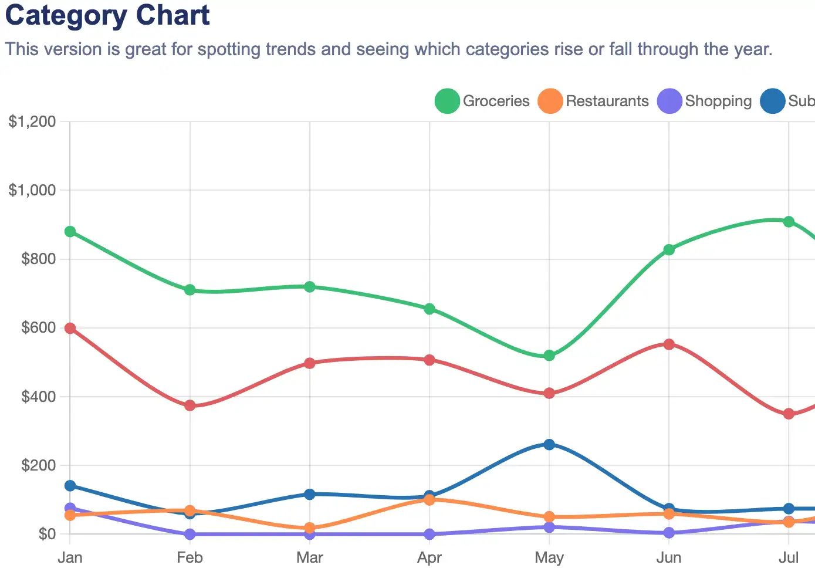Select the red line's February data point
815x575 pixels.
pyautogui.click(x=190, y=405)
